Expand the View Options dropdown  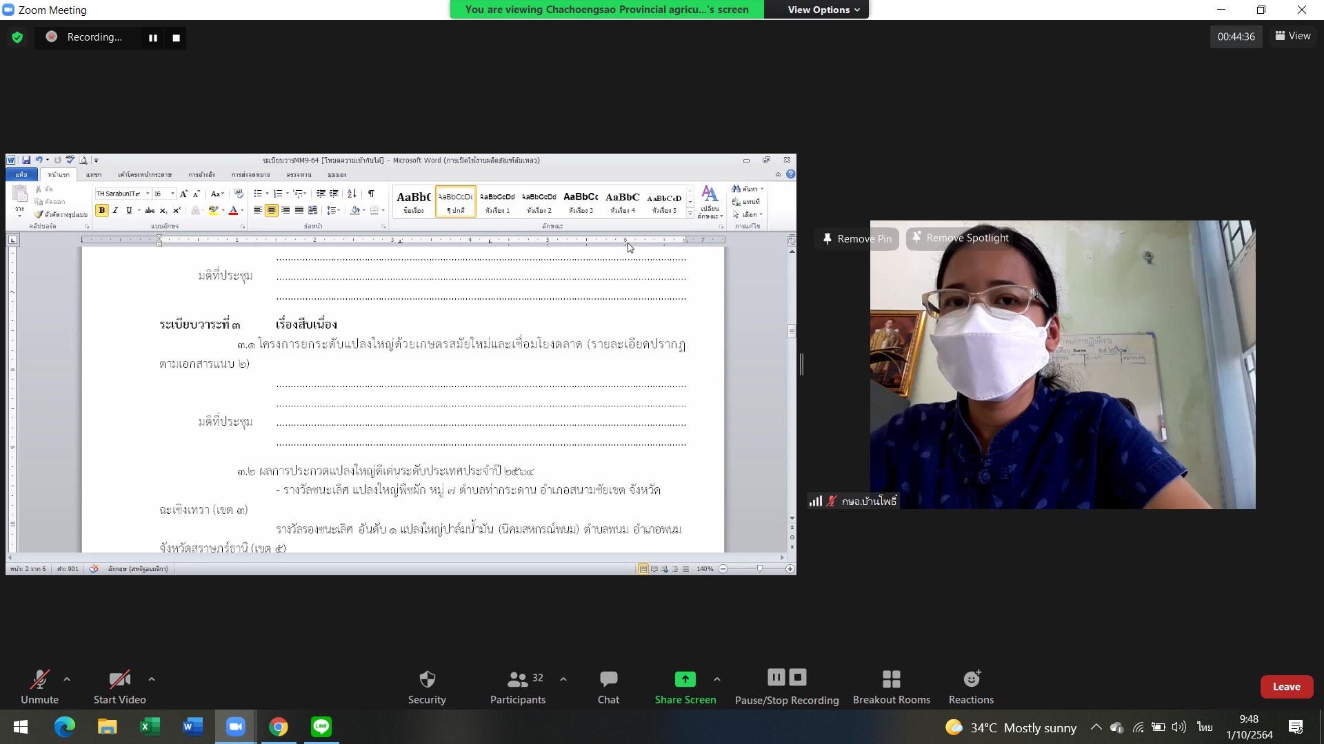823,10
